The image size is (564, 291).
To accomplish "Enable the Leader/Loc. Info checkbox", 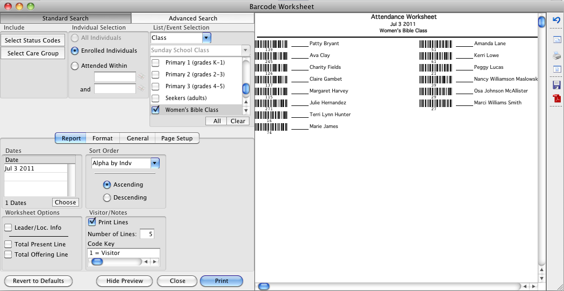I will 8,228.
